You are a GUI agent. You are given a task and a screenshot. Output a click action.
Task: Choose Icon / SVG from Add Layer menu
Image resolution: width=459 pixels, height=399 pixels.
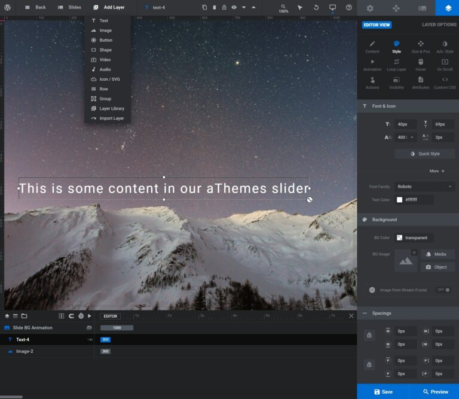pyautogui.click(x=109, y=79)
